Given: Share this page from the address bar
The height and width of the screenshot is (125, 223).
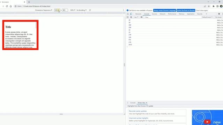Looking at the screenshot, I should tap(205, 6).
